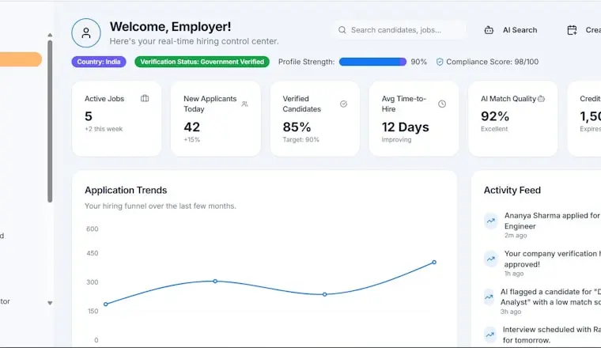Click the search magnifier icon
Screen dimensions: 601x348
(x=342, y=30)
